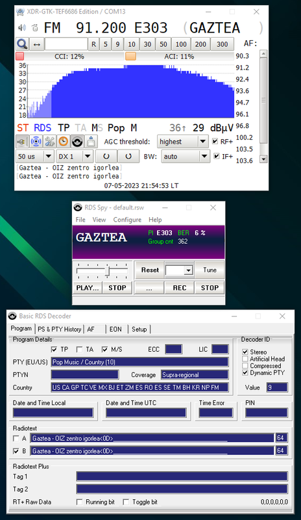Switch to the EON tab
The image size is (301, 520).
click(x=115, y=330)
